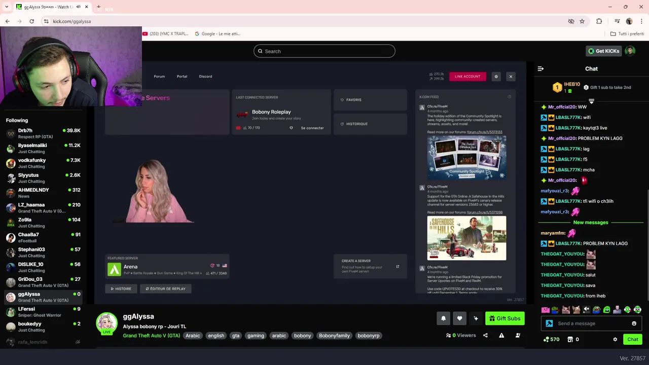Expand the gift leaderboard chevron
This screenshot has height=365, width=649.
(x=591, y=101)
